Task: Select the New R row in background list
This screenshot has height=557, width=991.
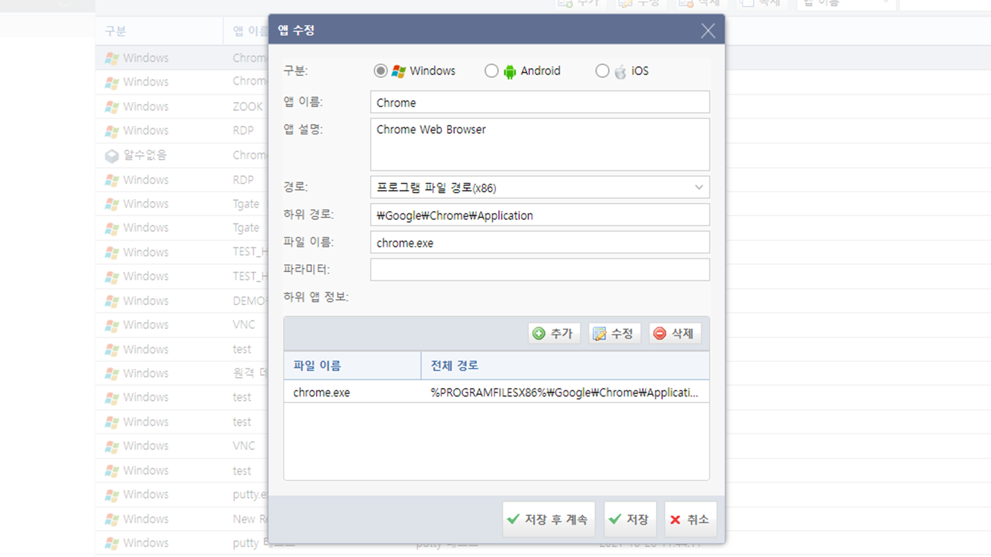Action: click(182, 519)
